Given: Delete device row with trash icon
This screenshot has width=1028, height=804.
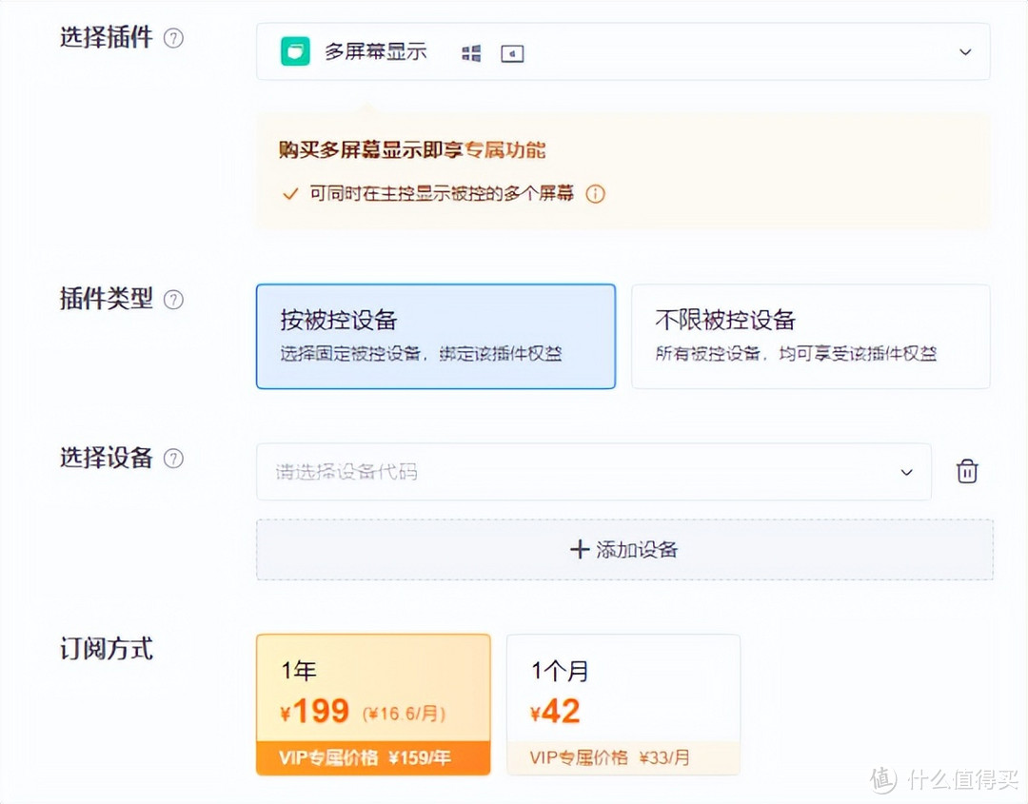Looking at the screenshot, I should point(967,471).
